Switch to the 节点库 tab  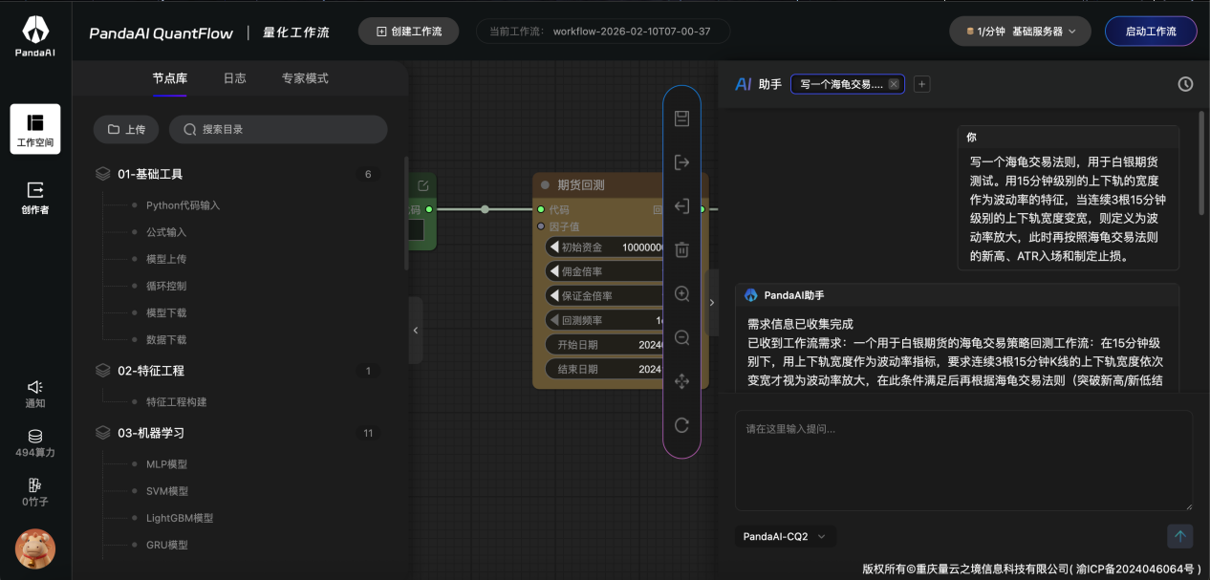(x=170, y=78)
